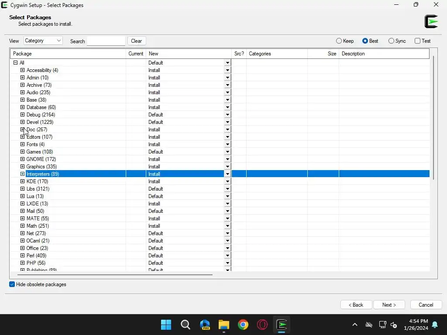Expand the Archive (73) category

point(23,85)
